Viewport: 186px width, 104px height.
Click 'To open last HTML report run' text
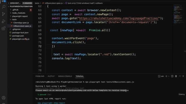point(51,99)
